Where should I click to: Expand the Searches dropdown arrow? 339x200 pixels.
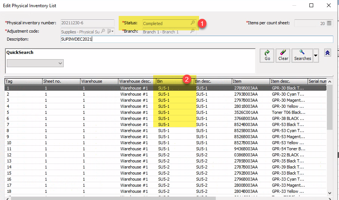click(315, 55)
